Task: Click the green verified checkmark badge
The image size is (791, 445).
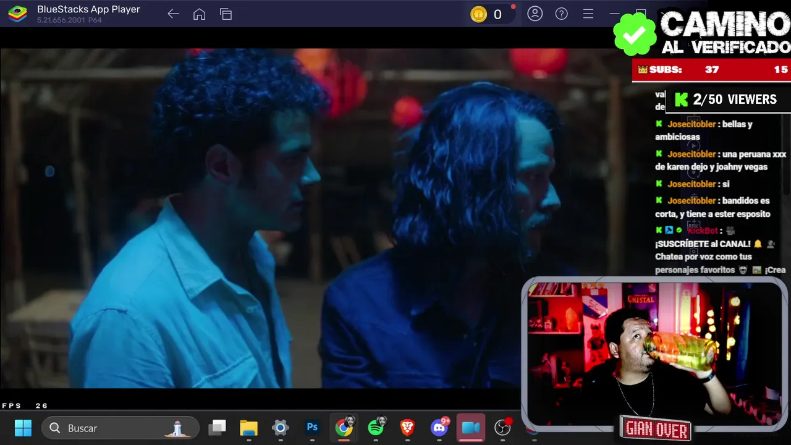Action: (635, 35)
